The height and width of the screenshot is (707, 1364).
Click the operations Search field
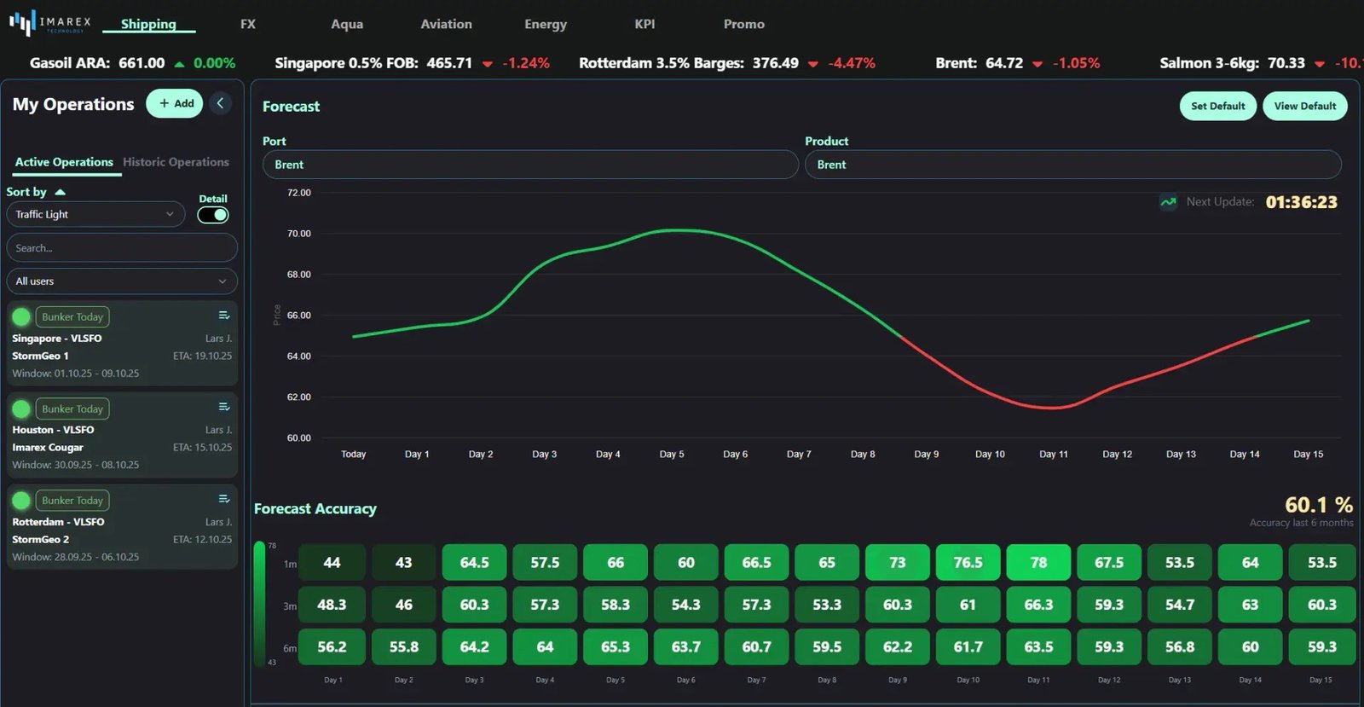121,248
